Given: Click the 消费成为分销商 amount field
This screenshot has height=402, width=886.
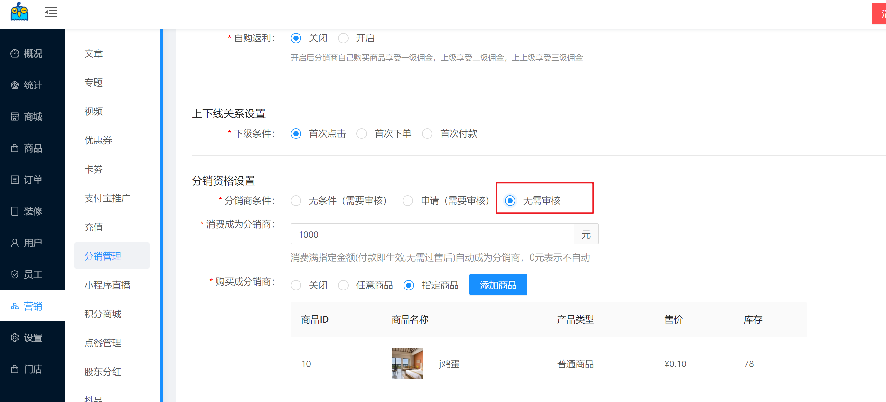Looking at the screenshot, I should pyautogui.click(x=432, y=235).
